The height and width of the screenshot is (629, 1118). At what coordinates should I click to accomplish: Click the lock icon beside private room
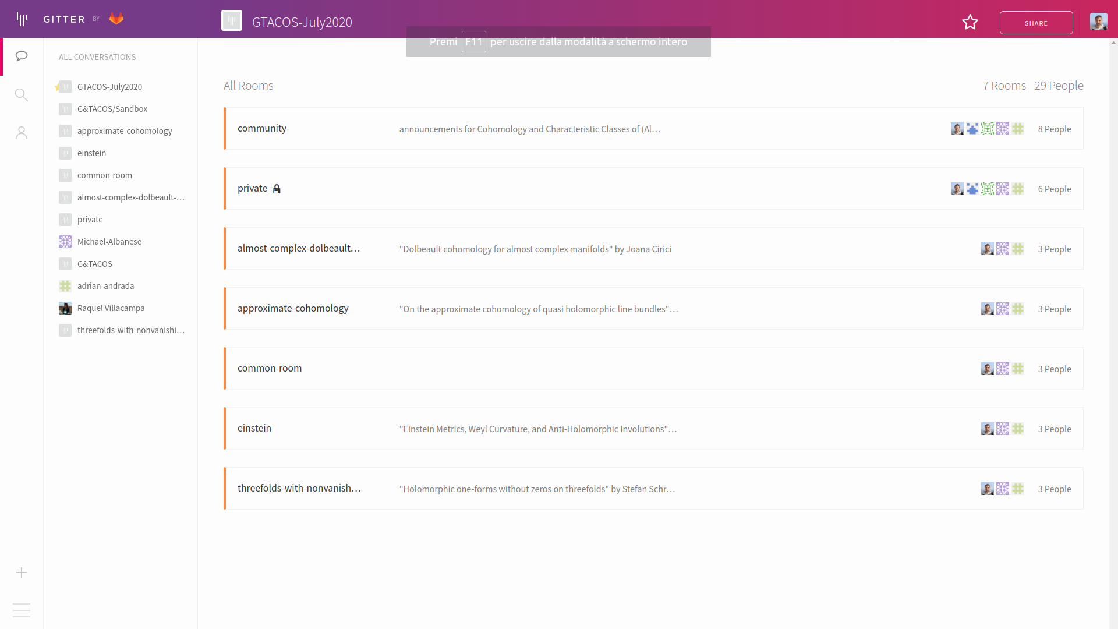tap(277, 189)
